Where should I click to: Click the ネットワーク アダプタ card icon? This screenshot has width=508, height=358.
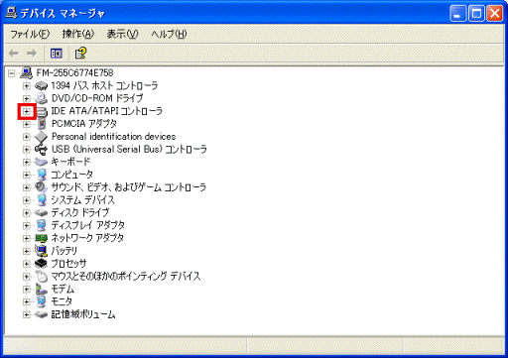41,238
